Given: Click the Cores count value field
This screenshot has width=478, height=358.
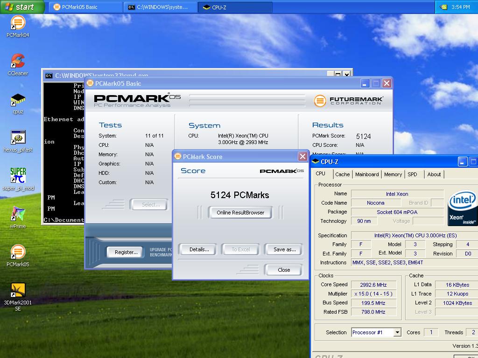Looking at the screenshot, I should [431, 332].
